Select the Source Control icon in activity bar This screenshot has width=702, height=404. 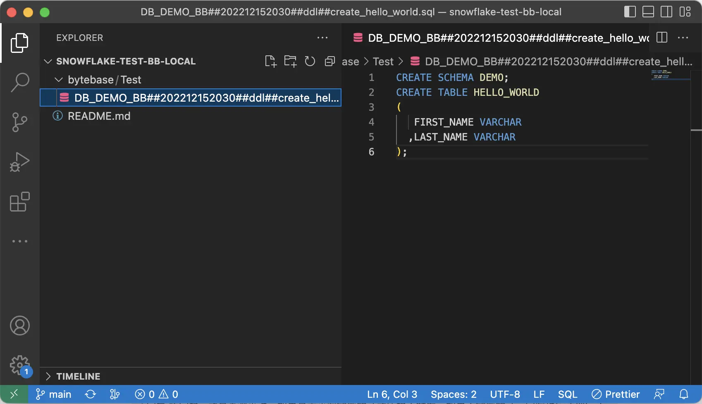pyautogui.click(x=19, y=122)
